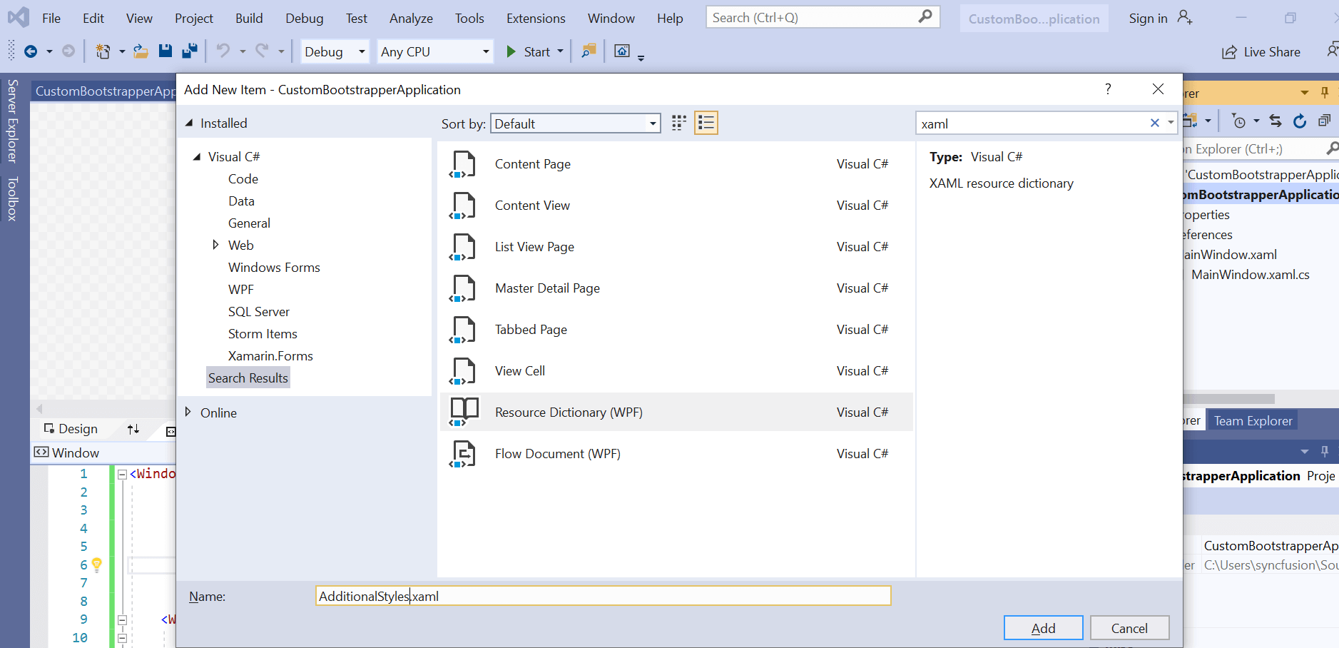Open the Debug configuration dropdown
The width and height of the screenshot is (1339, 648).
(334, 51)
